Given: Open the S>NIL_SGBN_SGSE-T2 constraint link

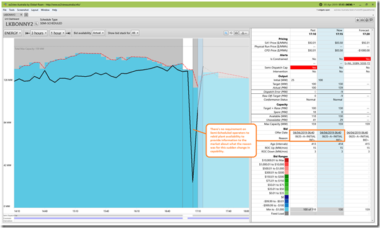Looking at the screenshot, I should [x=357, y=64].
